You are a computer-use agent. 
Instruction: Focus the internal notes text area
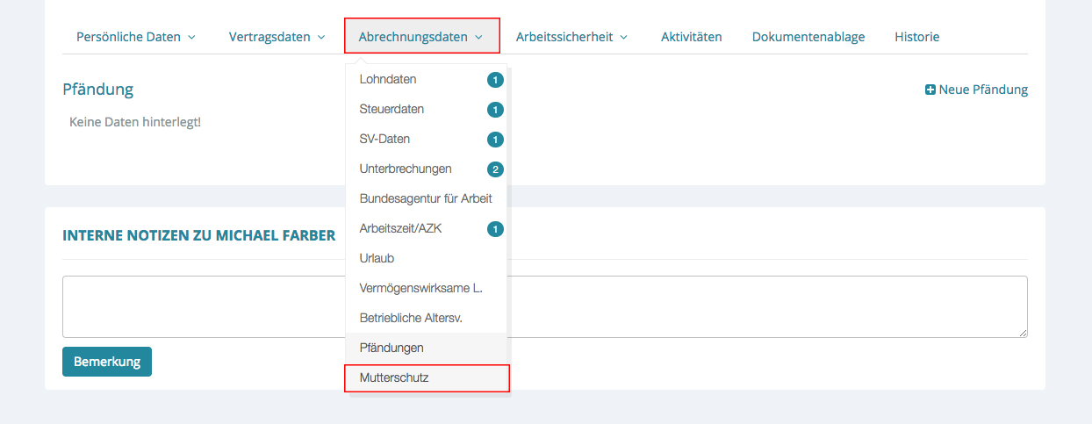coord(544,306)
